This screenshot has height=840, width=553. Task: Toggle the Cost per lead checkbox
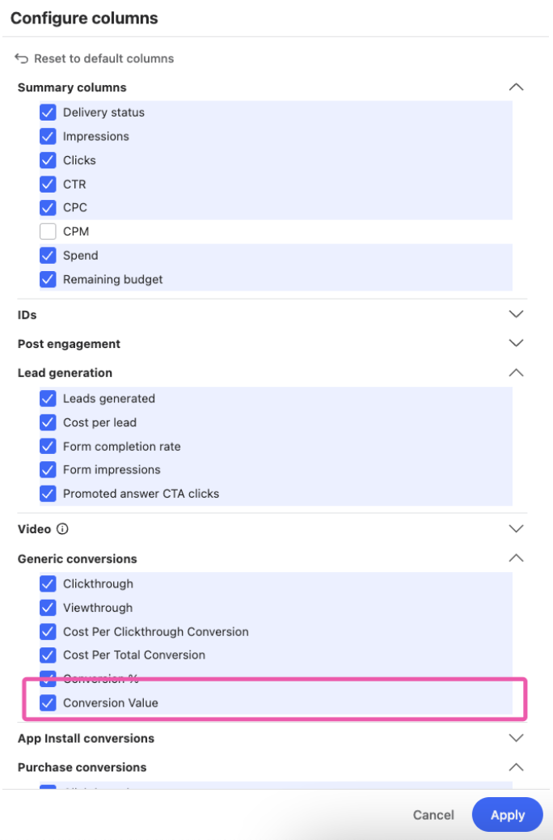[48, 422]
